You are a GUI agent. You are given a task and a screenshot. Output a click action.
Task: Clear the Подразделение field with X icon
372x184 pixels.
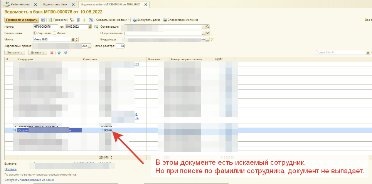click(207, 33)
